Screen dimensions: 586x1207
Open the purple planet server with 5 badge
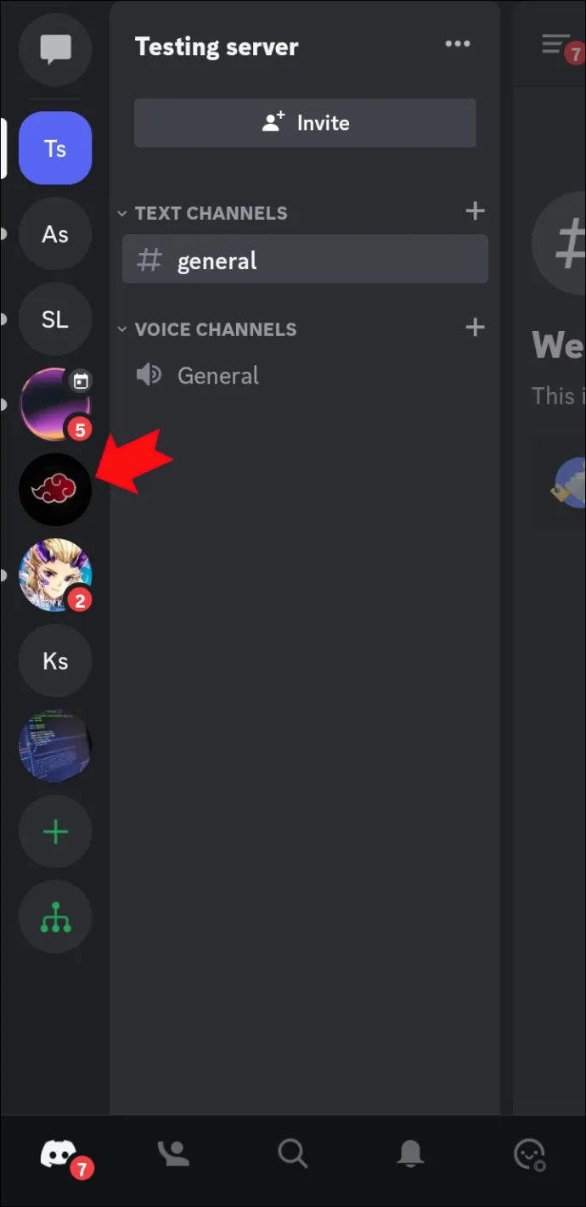55,404
